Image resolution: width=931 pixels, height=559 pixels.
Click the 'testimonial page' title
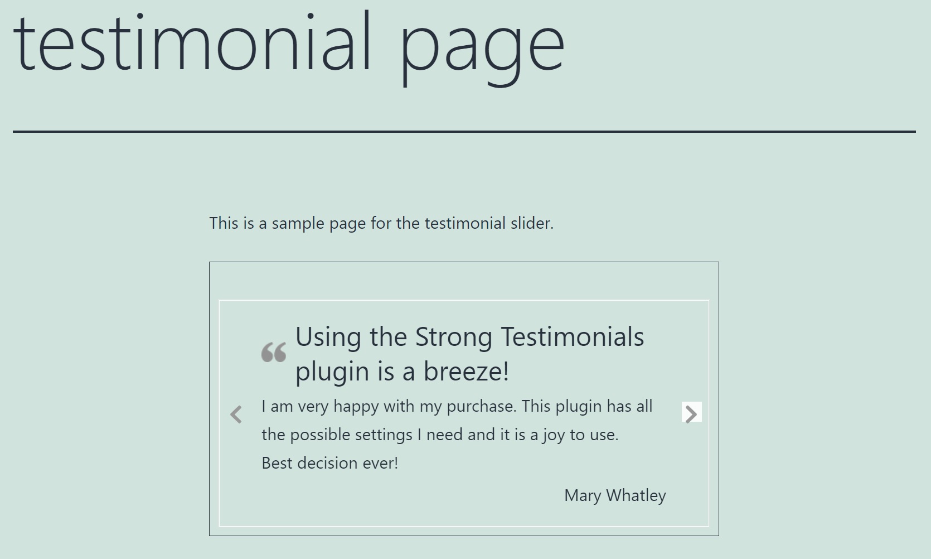point(288,45)
